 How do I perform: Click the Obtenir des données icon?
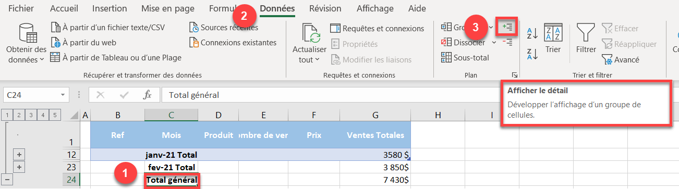click(27, 33)
